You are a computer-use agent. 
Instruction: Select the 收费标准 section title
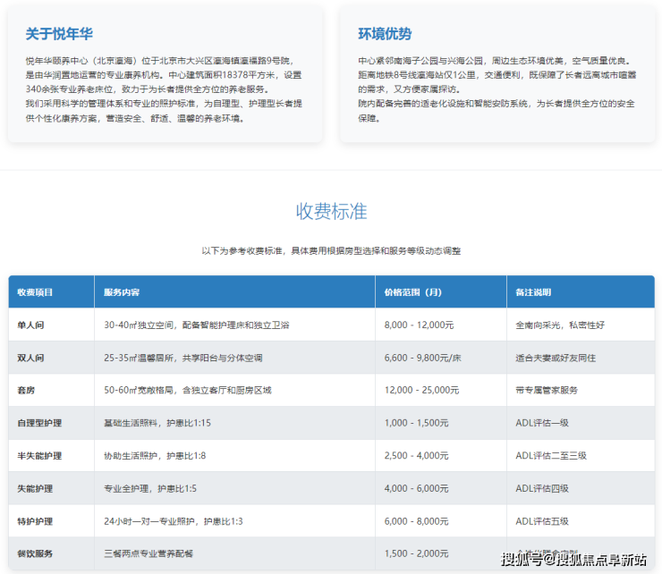pos(331,212)
